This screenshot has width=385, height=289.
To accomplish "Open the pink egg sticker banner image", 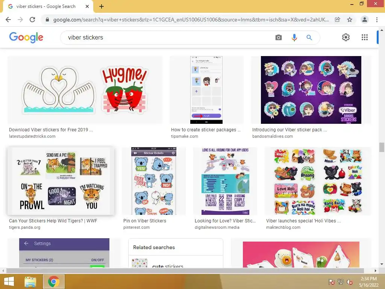I will [301, 254].
